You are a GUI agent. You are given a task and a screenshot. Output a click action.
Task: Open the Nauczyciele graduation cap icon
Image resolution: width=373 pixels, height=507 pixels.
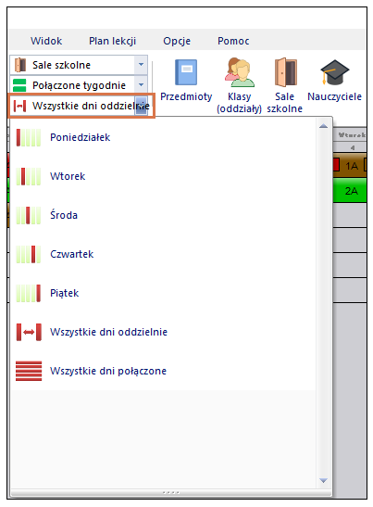click(x=334, y=71)
